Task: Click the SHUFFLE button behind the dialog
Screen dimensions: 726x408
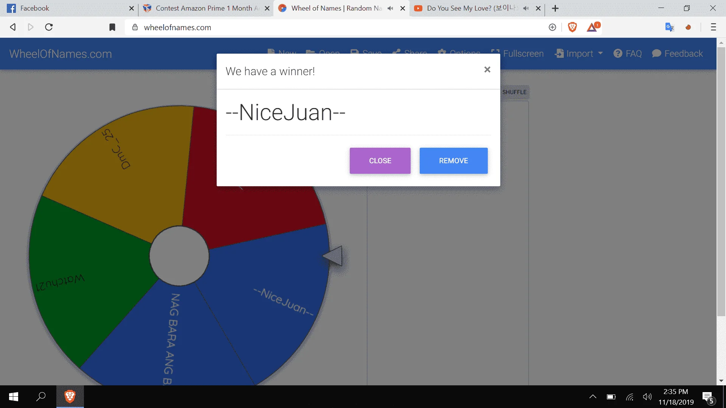Action: pyautogui.click(x=514, y=92)
